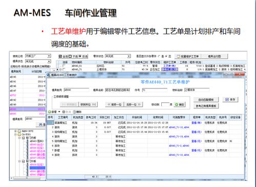Collapse the CA-E301 tree node
256x187 pixels.
(x=15, y=134)
